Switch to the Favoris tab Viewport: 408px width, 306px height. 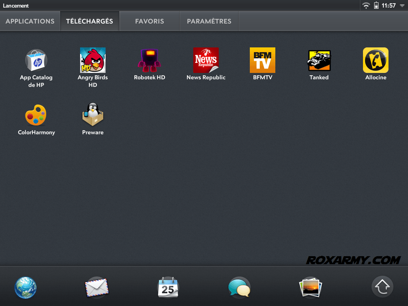pyautogui.click(x=149, y=21)
